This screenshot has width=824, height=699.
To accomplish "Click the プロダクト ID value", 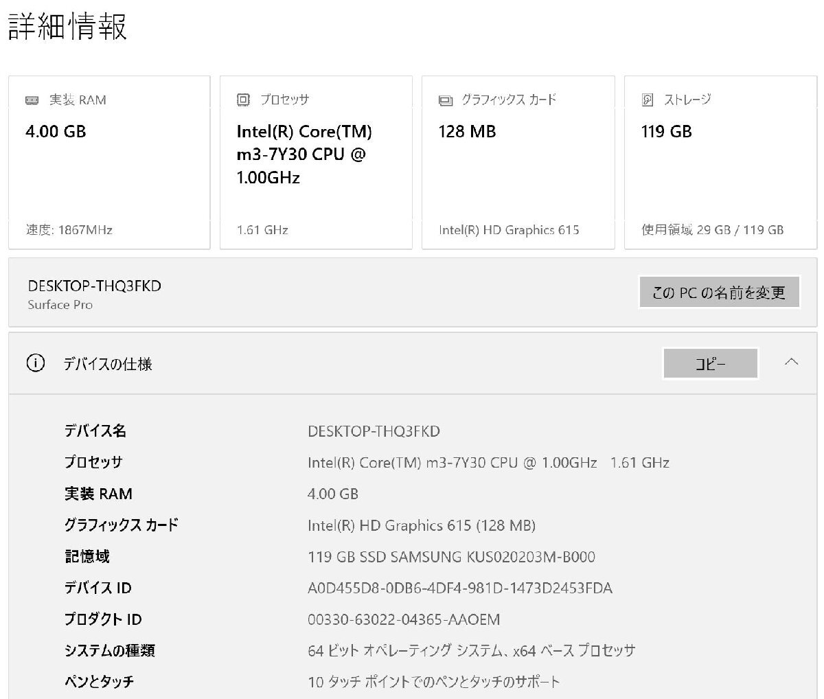I will (x=403, y=619).
